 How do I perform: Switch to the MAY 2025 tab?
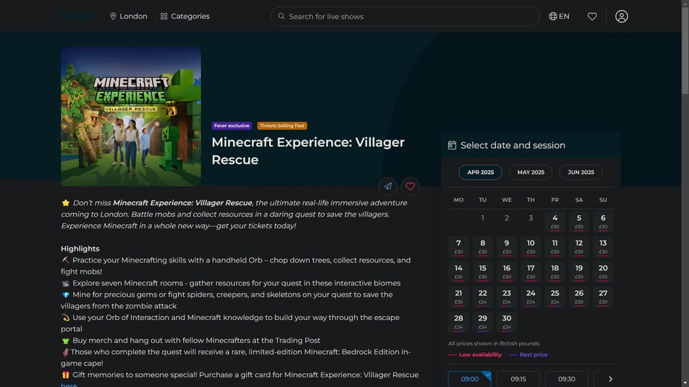click(530, 172)
